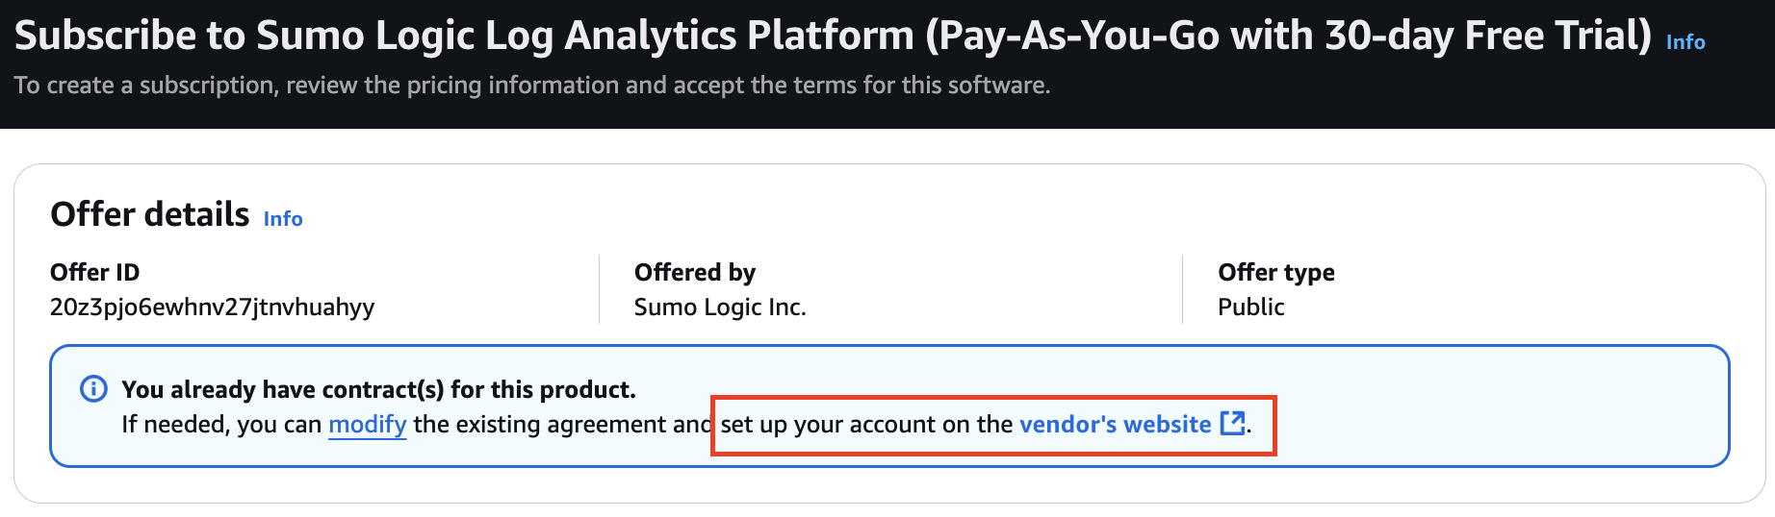
Task: Click the Offer details heading
Action: pyautogui.click(x=150, y=214)
